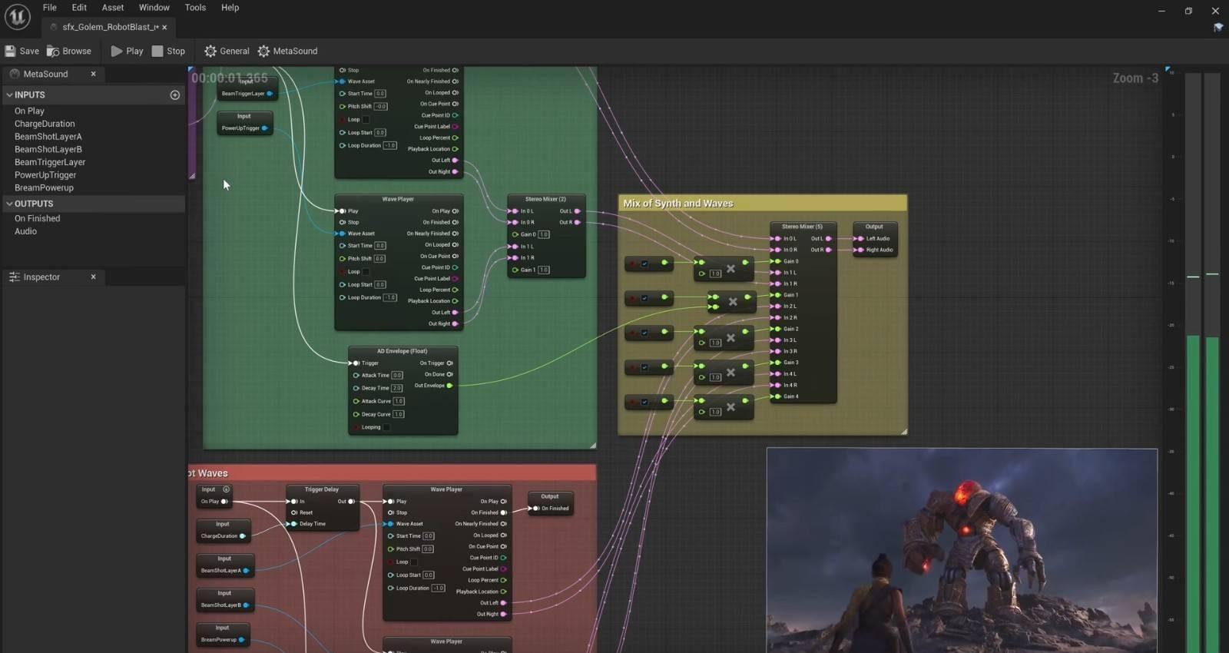Close the Inspector panel tab
The width and height of the screenshot is (1229, 653).
pyautogui.click(x=94, y=277)
